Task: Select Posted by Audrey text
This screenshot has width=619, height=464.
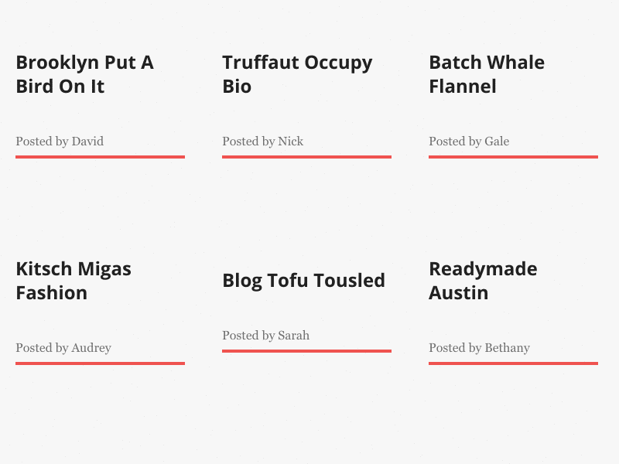Action: [63, 348]
